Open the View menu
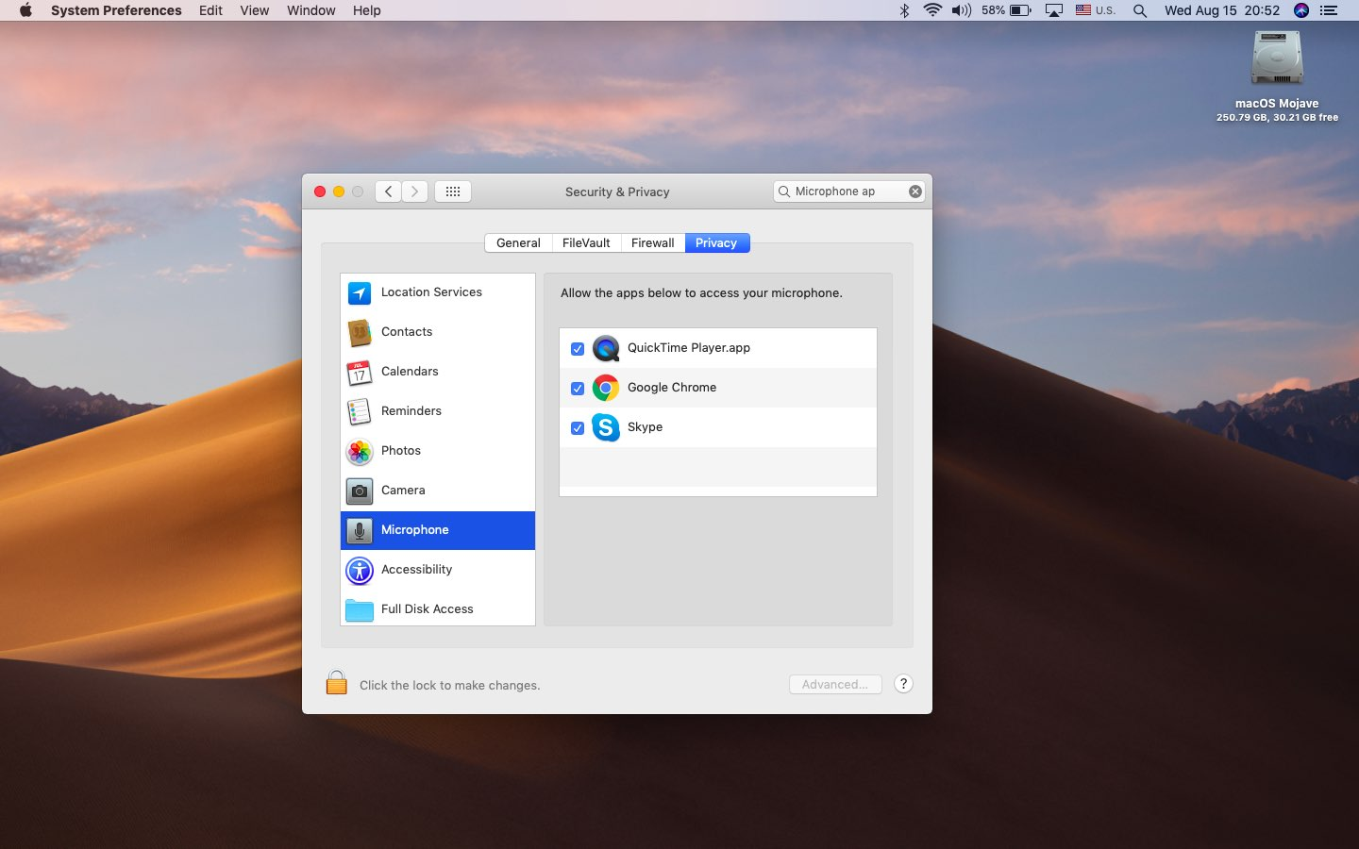 254,10
